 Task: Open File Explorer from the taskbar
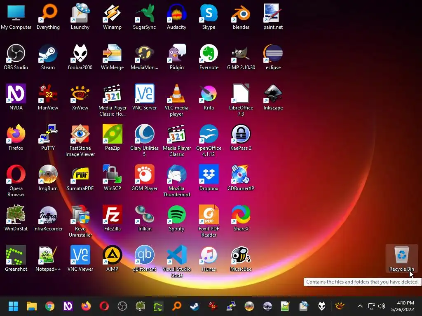(31, 306)
